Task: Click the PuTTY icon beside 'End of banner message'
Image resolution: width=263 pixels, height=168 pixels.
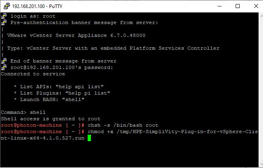Action: [x=4, y=61]
